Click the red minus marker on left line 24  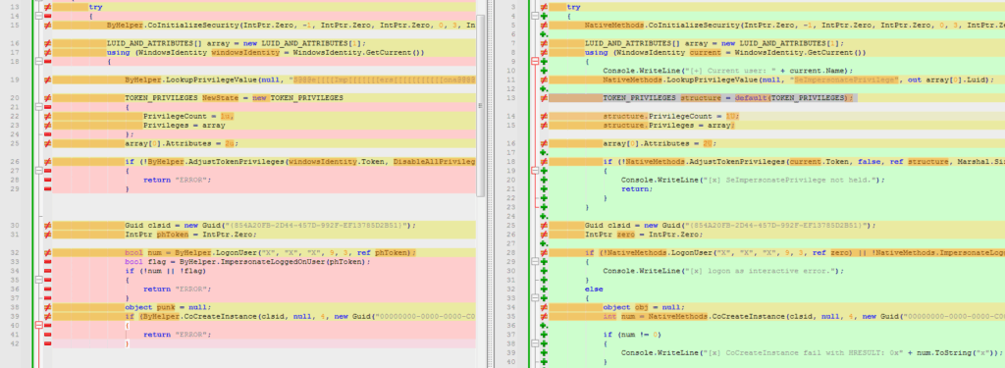(x=47, y=134)
